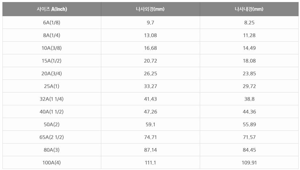Click the '사이즈 A(Inch)' column header

coord(52,9)
